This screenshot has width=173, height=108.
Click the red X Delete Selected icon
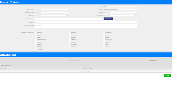pyautogui.click(x=3, y=65)
